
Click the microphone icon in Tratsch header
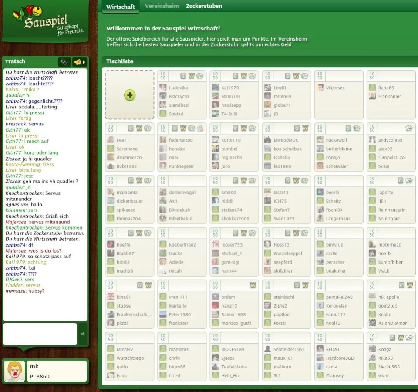coord(64,62)
